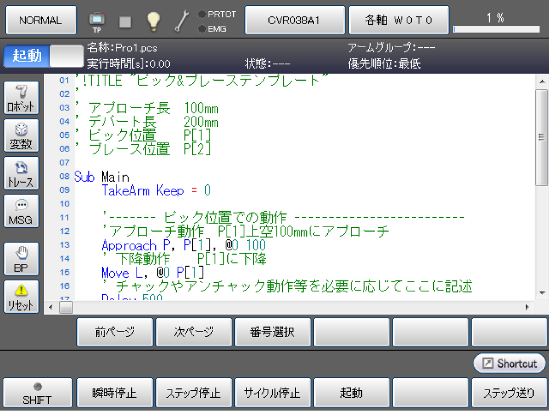Screen dimensions: 549x411
Task: Toggle the BP breakpoint button
Action: click(x=21, y=259)
